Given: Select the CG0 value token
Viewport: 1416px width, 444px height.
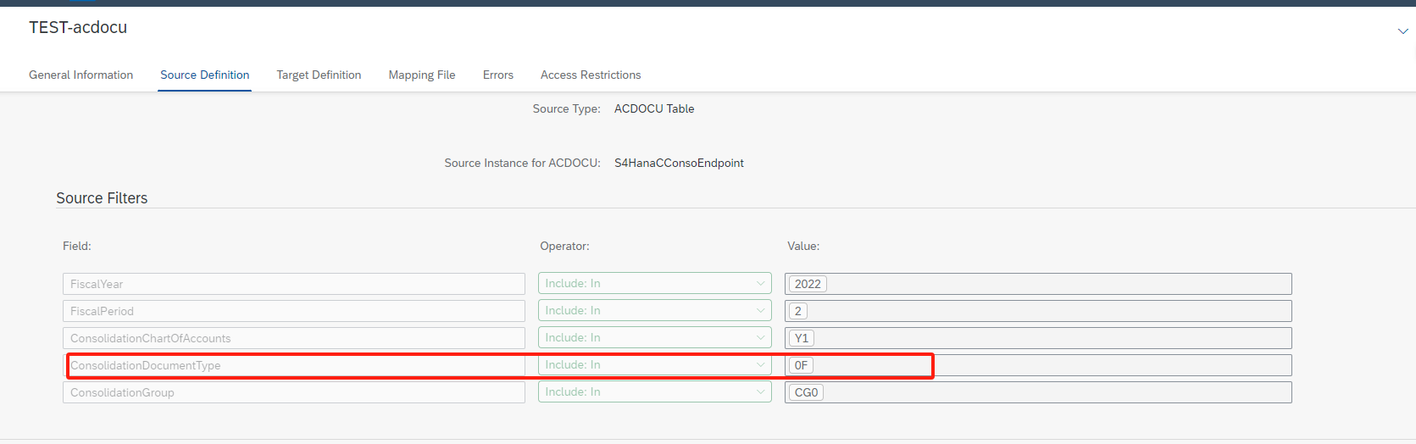Looking at the screenshot, I should coord(806,392).
